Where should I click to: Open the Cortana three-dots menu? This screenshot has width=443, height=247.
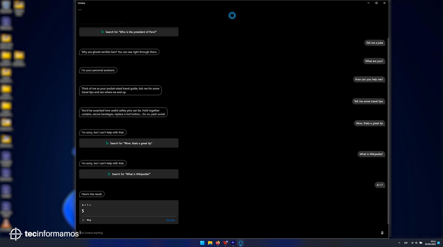point(80,10)
